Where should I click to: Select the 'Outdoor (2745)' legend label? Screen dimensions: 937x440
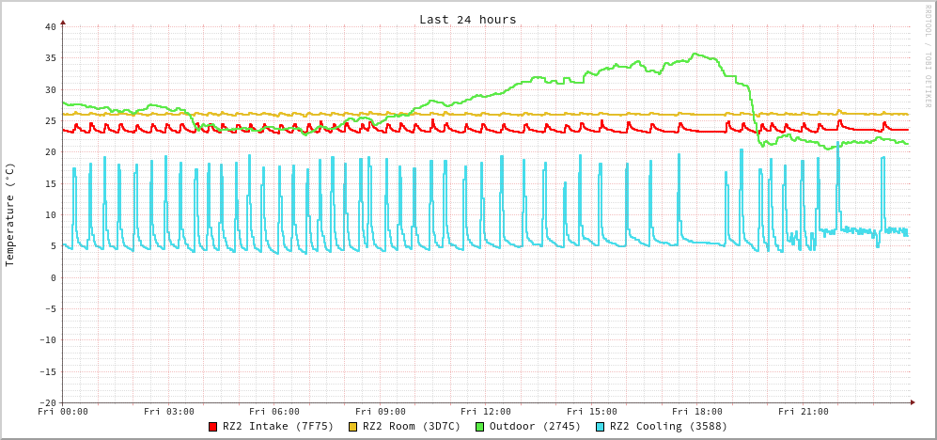tap(535, 427)
